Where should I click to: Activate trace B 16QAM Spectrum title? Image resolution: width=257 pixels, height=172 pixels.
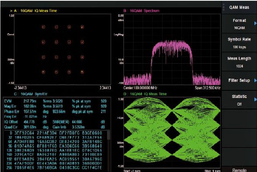point(142,11)
